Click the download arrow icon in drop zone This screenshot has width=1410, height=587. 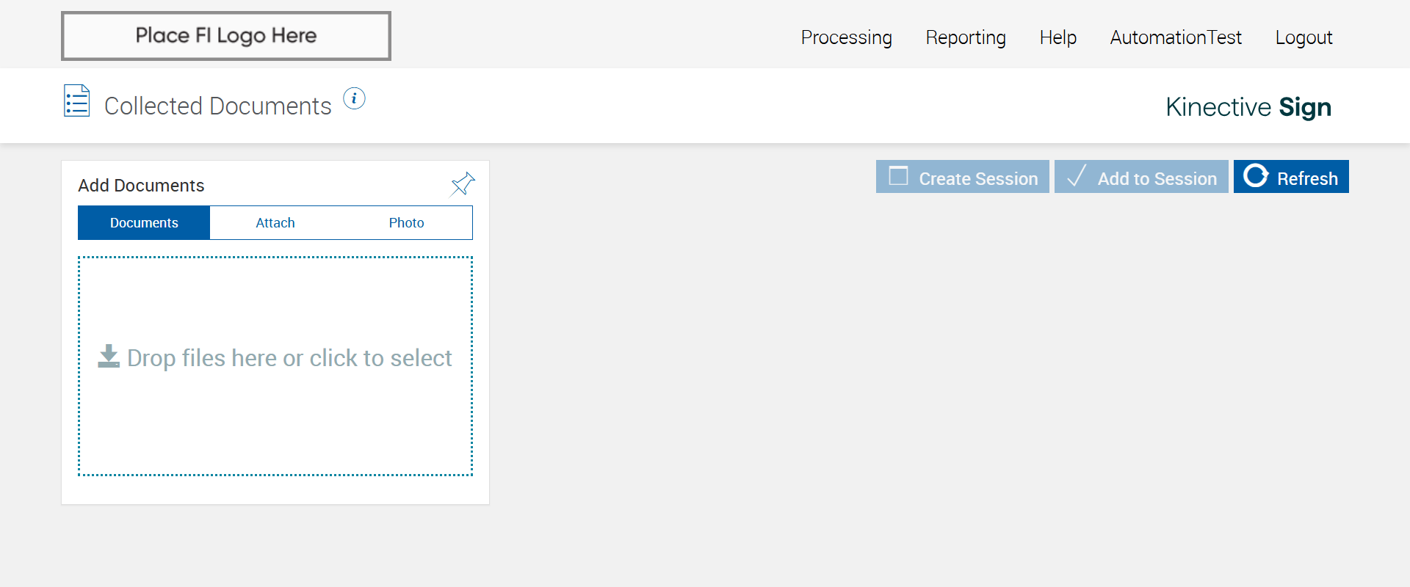[x=109, y=357]
